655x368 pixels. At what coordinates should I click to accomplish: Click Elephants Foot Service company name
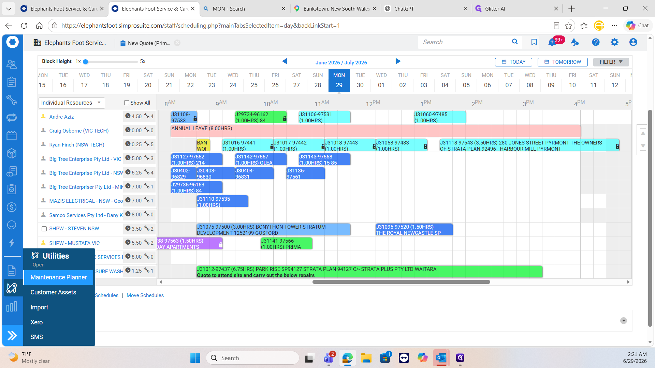tap(75, 43)
